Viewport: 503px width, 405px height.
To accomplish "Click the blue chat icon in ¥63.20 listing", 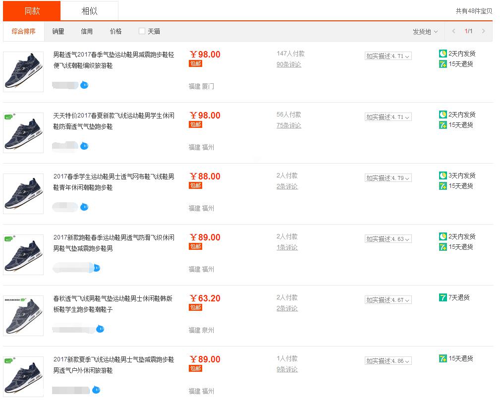I will click(x=100, y=329).
